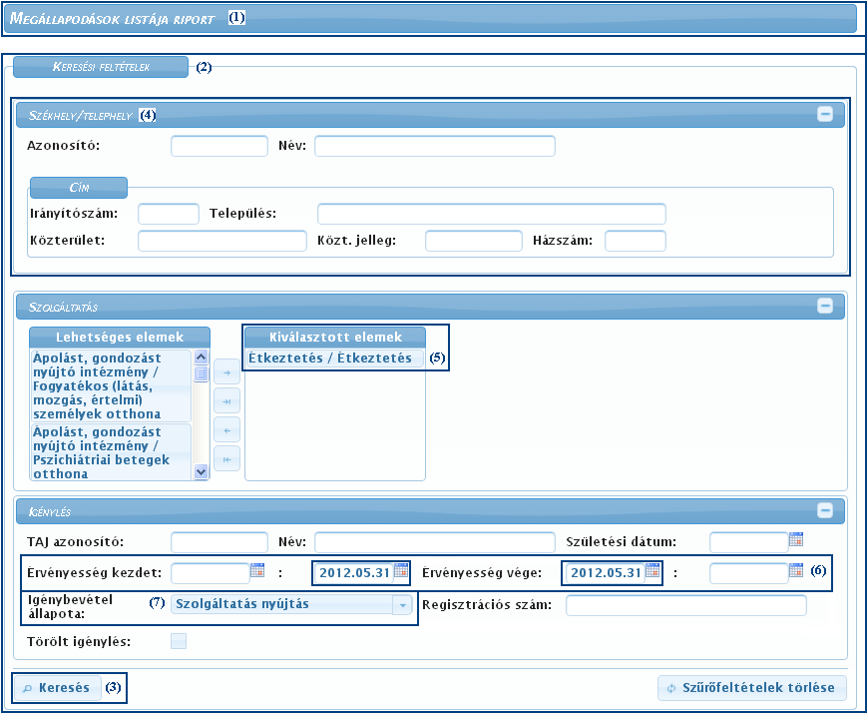Click the Lehetséges elemek list header
868x714 pixels.
click(120, 337)
